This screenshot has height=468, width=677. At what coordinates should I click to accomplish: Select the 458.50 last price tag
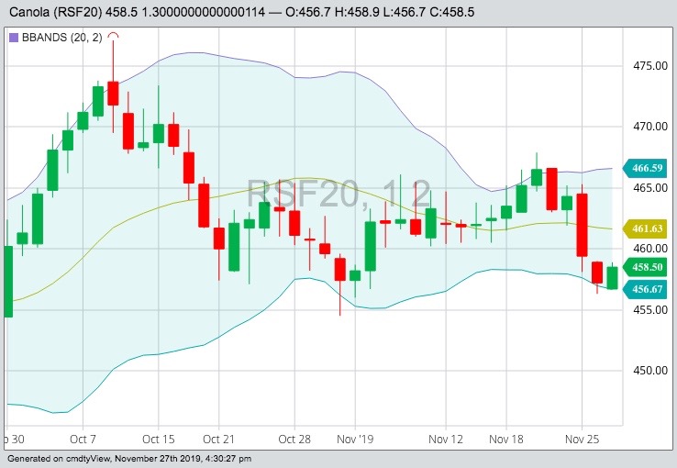tap(648, 266)
